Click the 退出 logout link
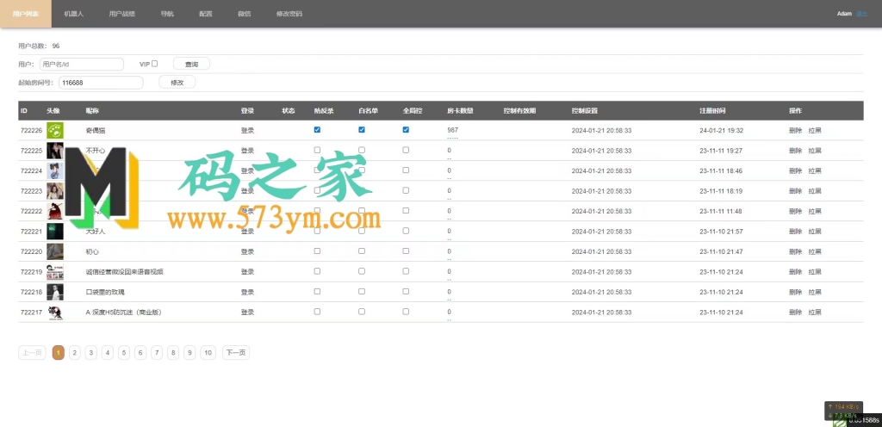Screen dimensions: 882x427 [861, 14]
